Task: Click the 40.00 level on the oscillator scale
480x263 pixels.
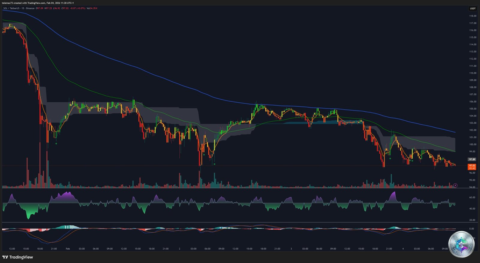Action: pos(472,209)
